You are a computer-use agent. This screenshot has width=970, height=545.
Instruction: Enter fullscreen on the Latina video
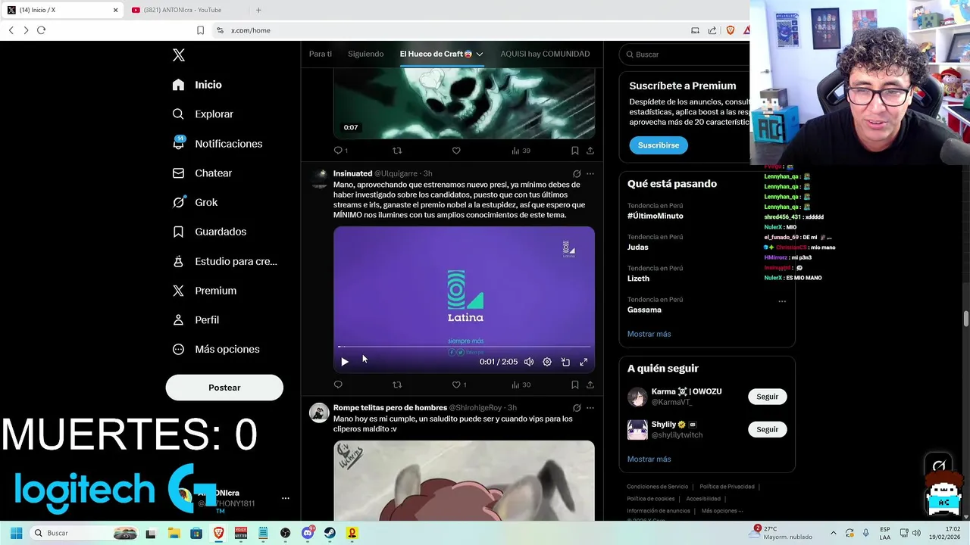coord(584,362)
